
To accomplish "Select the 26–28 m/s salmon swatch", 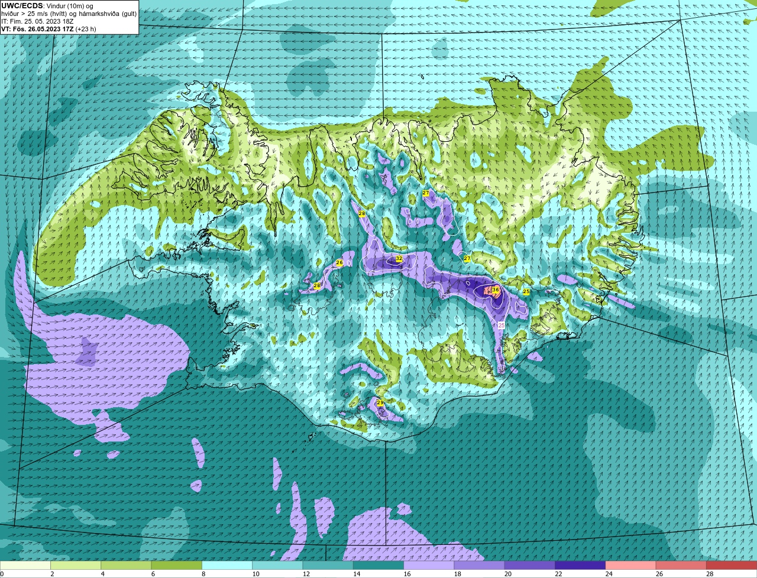I will coord(681,566).
